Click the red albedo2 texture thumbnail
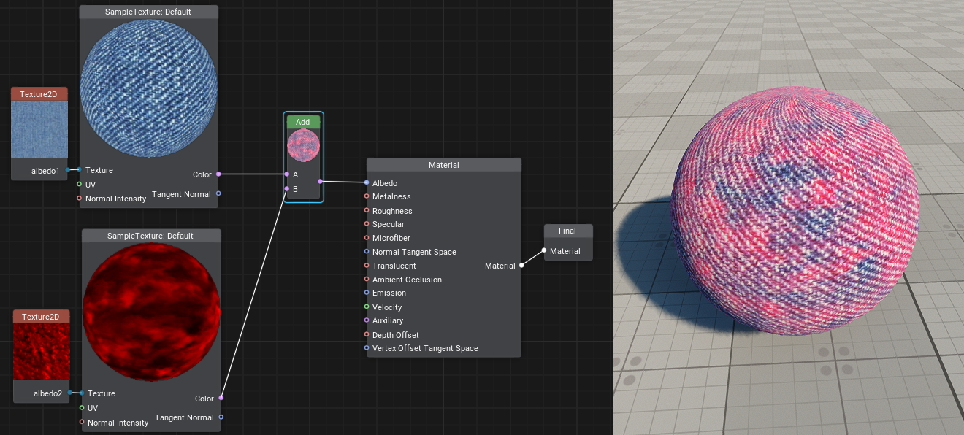964x435 pixels. [42, 352]
